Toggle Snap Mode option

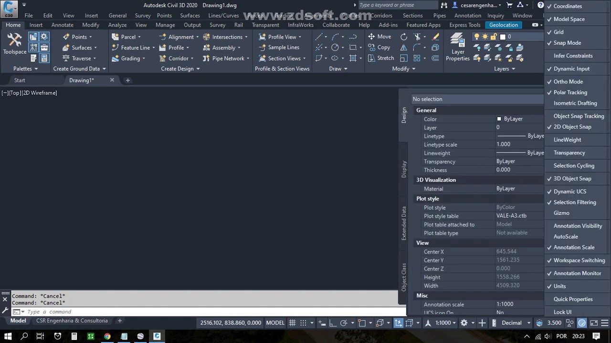tap(567, 43)
